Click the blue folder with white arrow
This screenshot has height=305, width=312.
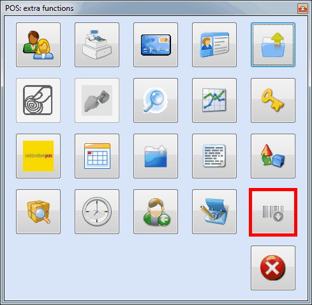click(x=156, y=156)
